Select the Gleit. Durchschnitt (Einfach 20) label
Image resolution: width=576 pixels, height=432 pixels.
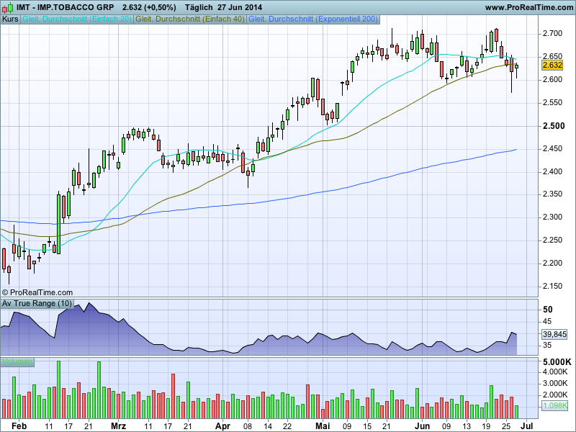point(77,19)
